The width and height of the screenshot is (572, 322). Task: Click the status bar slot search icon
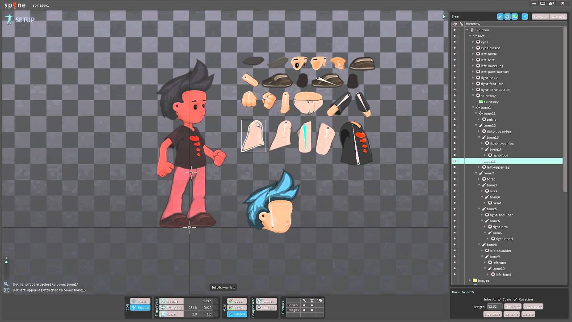[x=6, y=284]
